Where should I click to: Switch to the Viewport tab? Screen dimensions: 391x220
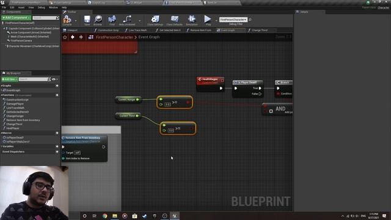tap(72, 30)
